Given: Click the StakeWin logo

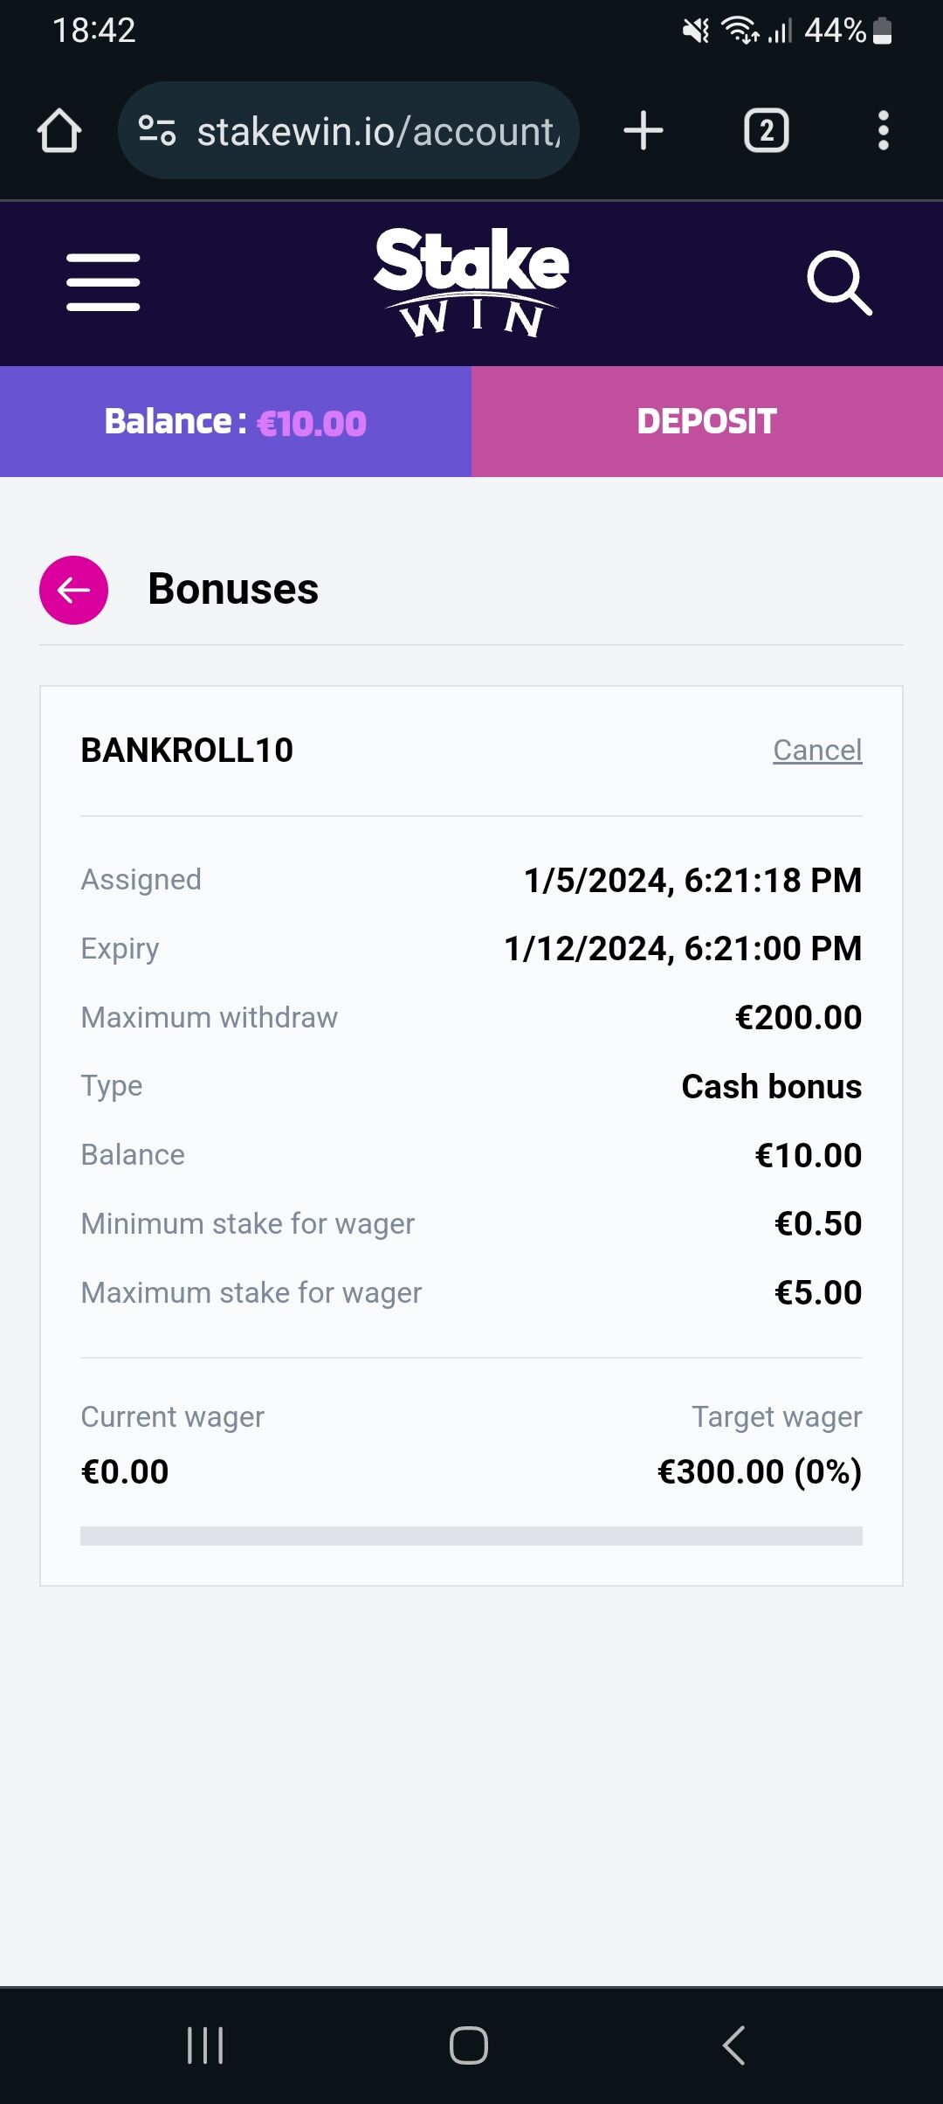Looking at the screenshot, I should click(x=471, y=282).
